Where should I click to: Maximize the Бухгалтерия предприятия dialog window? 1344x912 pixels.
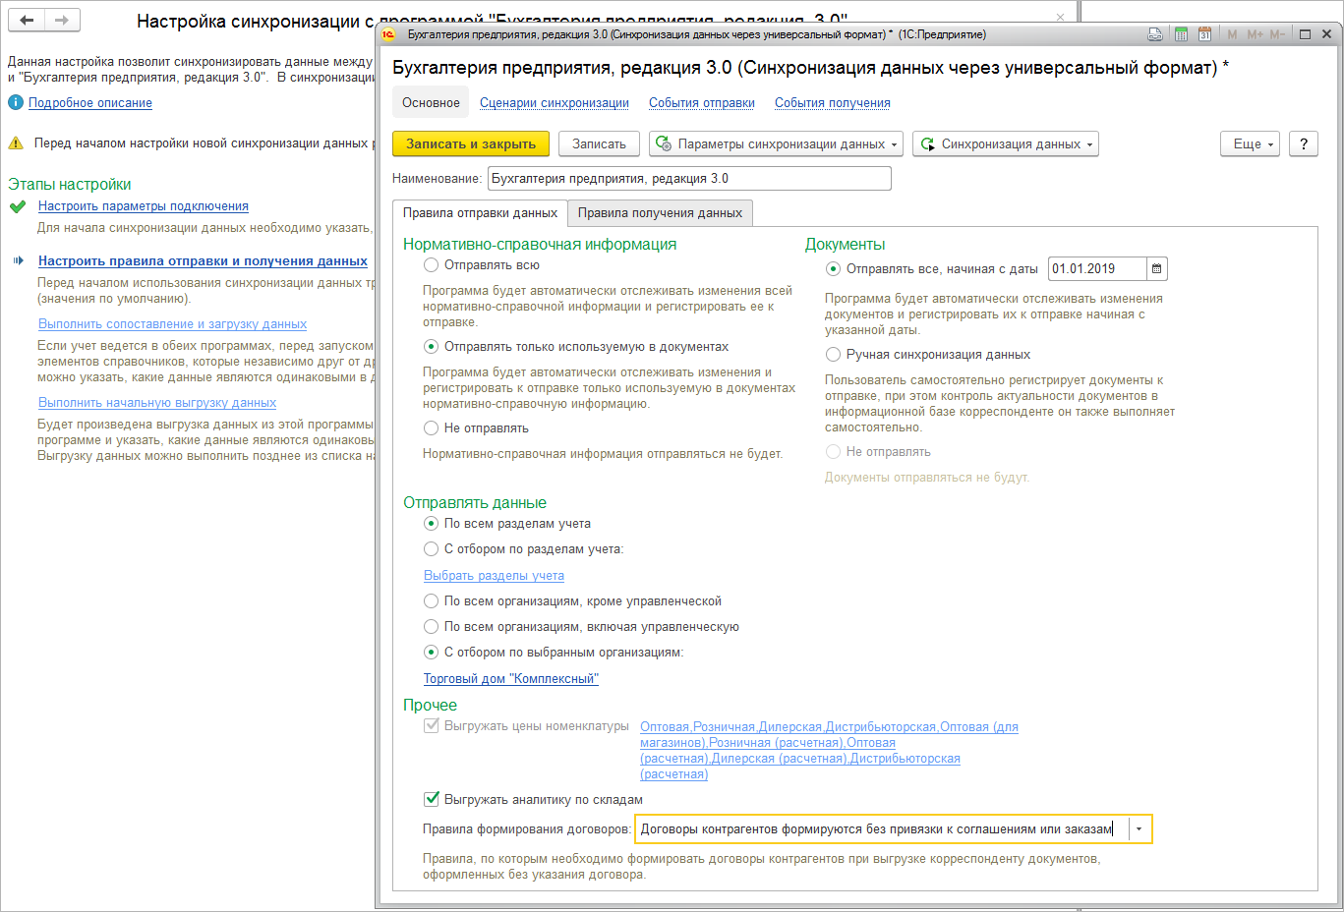(1305, 34)
